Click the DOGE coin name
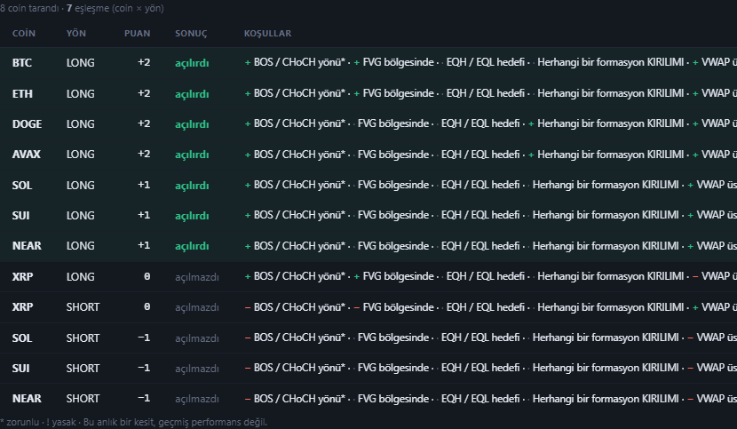Image resolution: width=737 pixels, height=429 pixels. click(x=27, y=124)
